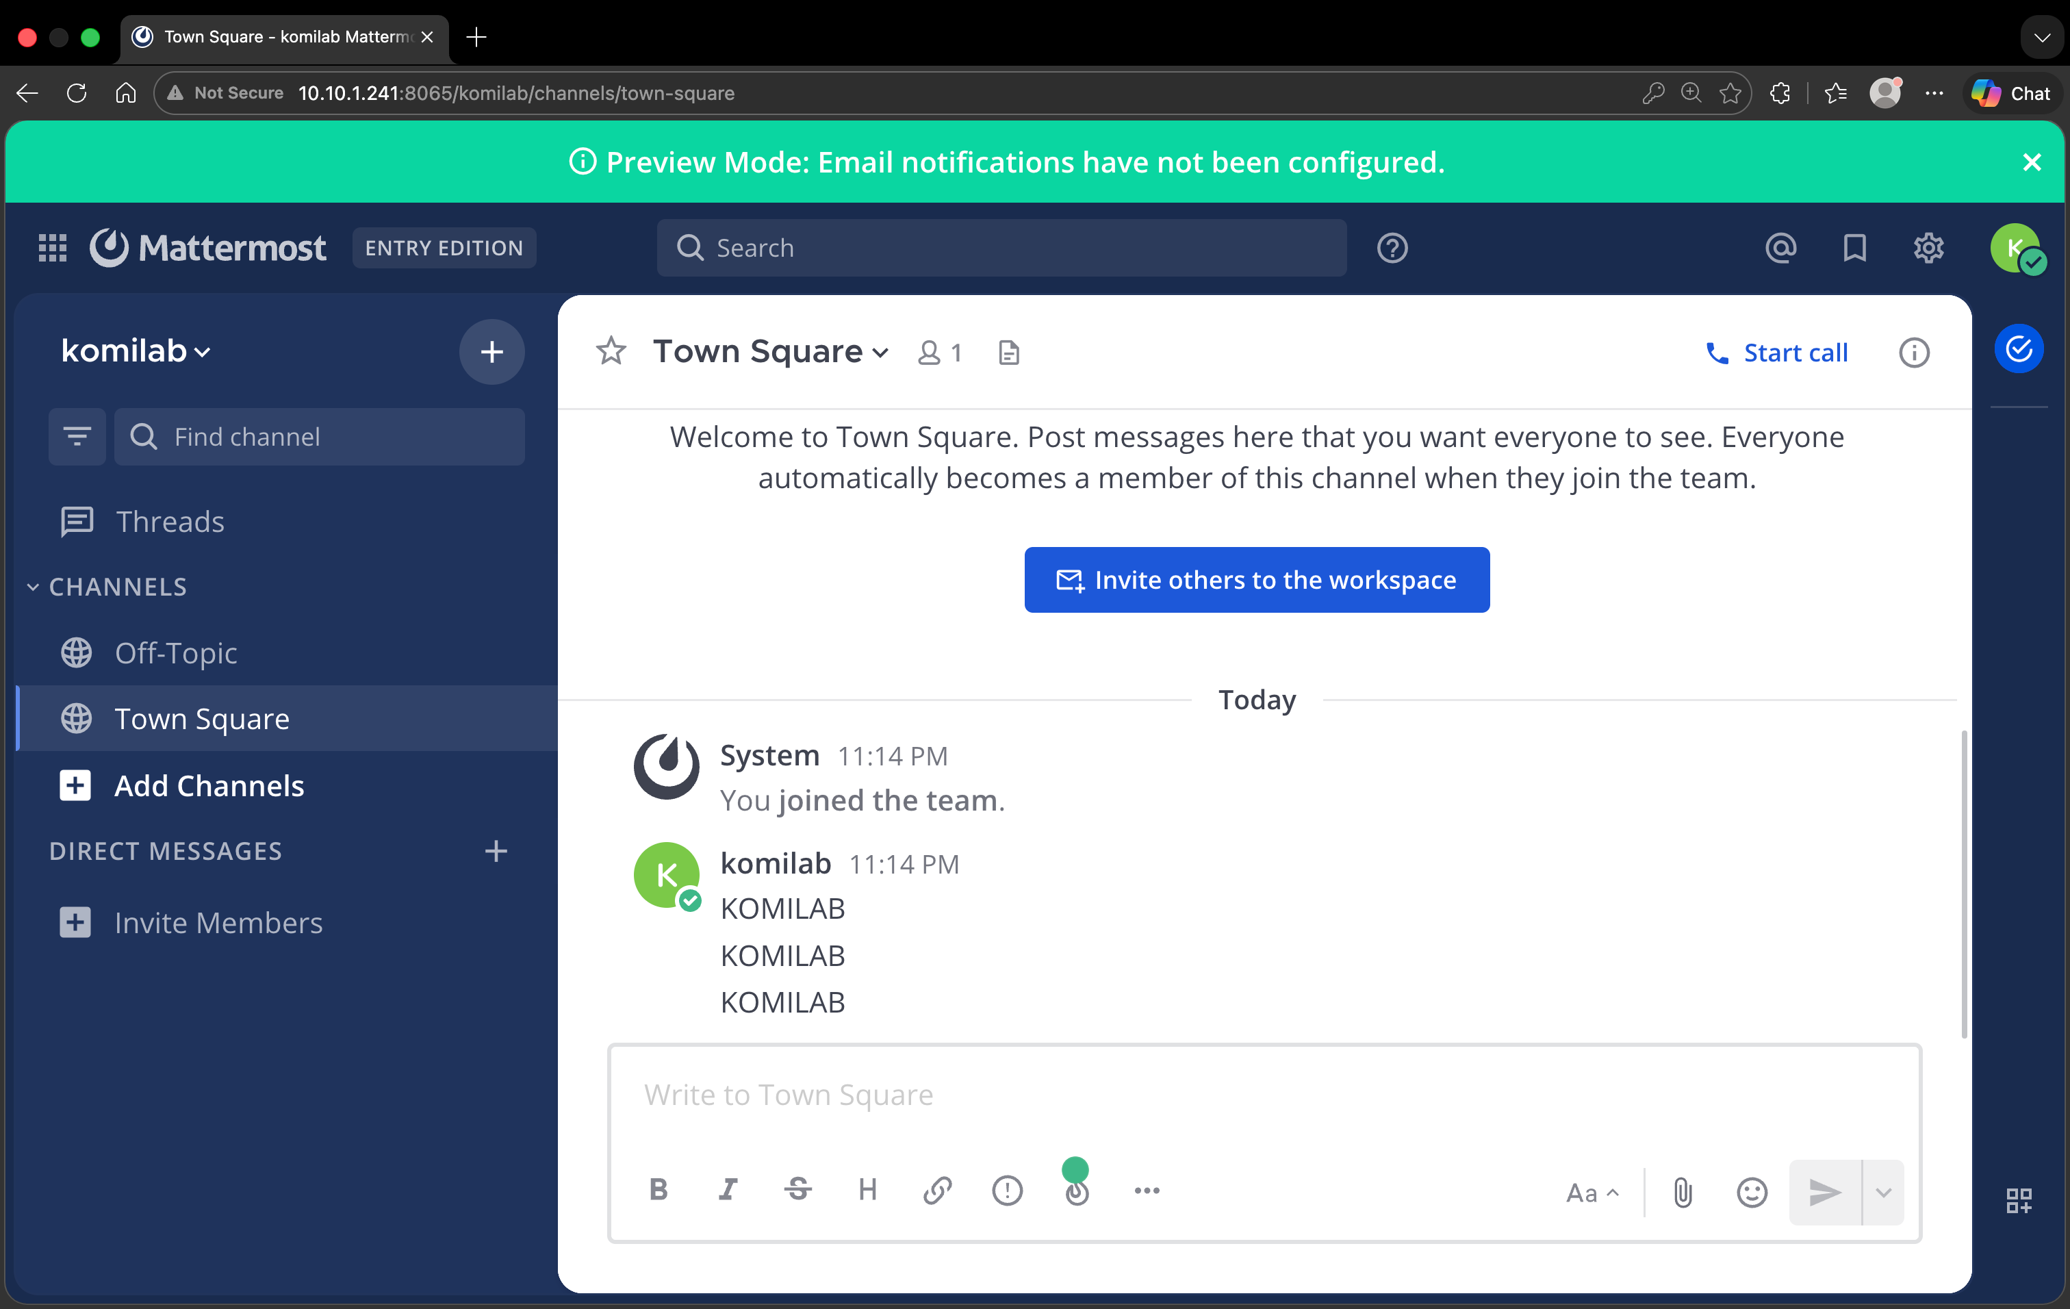This screenshot has height=1309, width=2070.
Task: Open settings gear in top bar
Action: (x=1928, y=248)
